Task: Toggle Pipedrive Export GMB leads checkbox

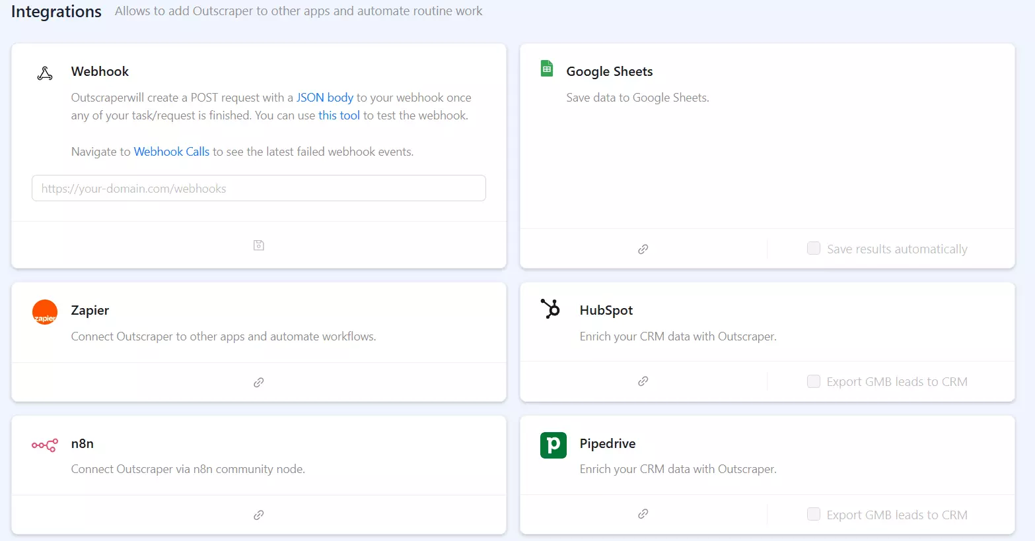Action: coord(814,515)
